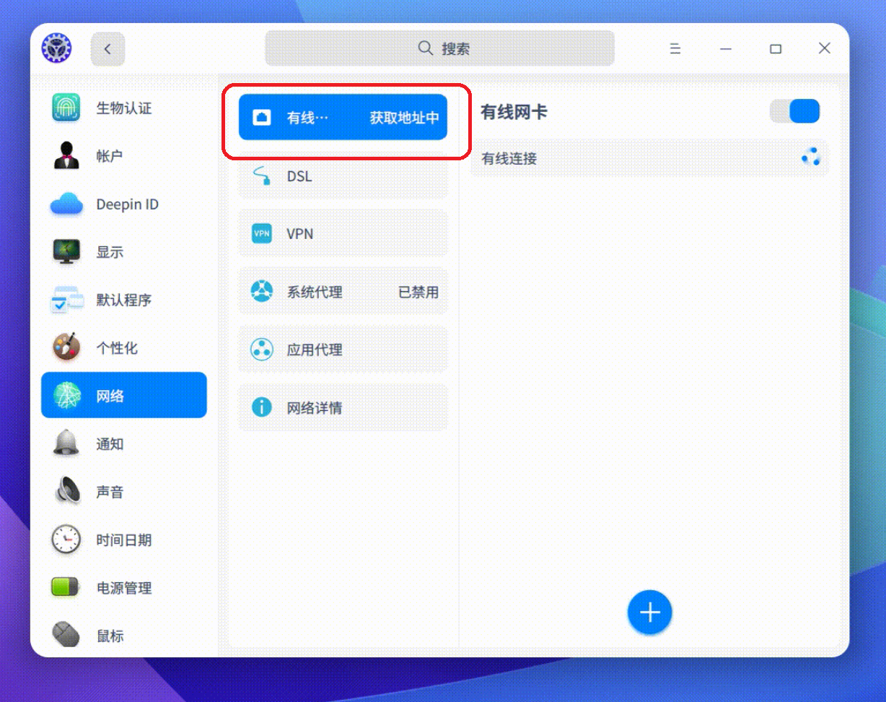Click the 鼠标 mouse icon
The width and height of the screenshot is (886, 702).
pyautogui.click(x=66, y=635)
